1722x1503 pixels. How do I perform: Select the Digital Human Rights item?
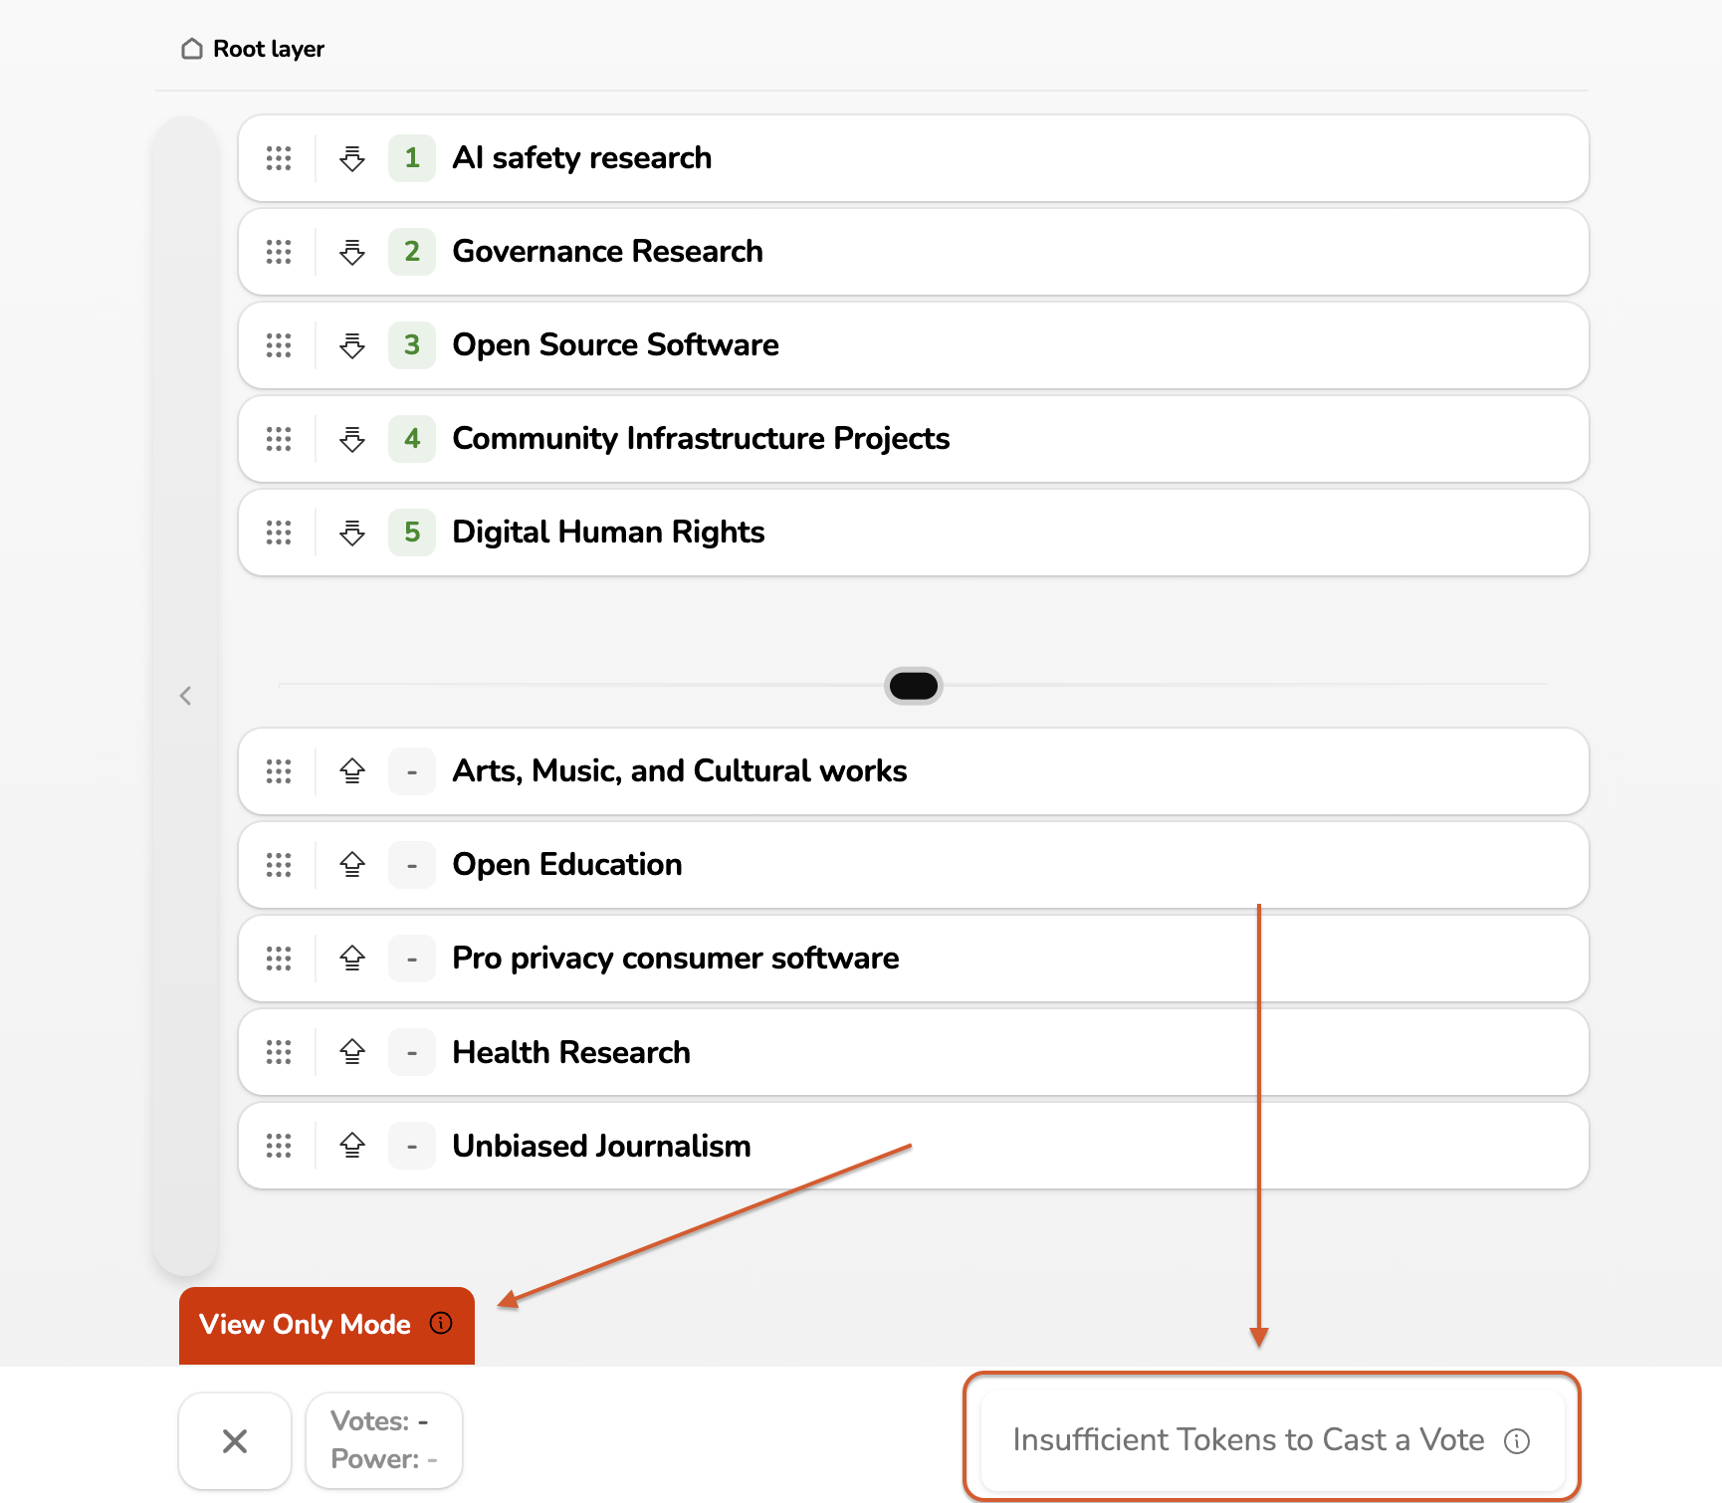point(608,533)
